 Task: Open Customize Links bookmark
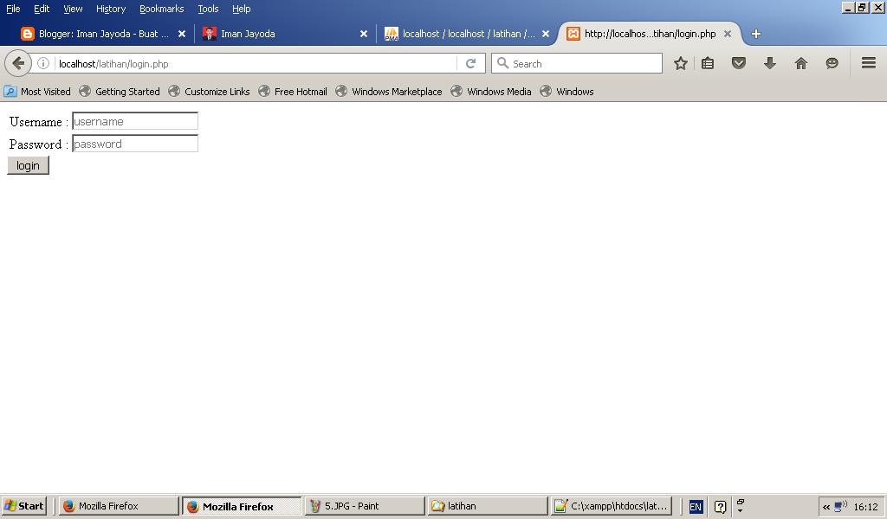[210, 92]
